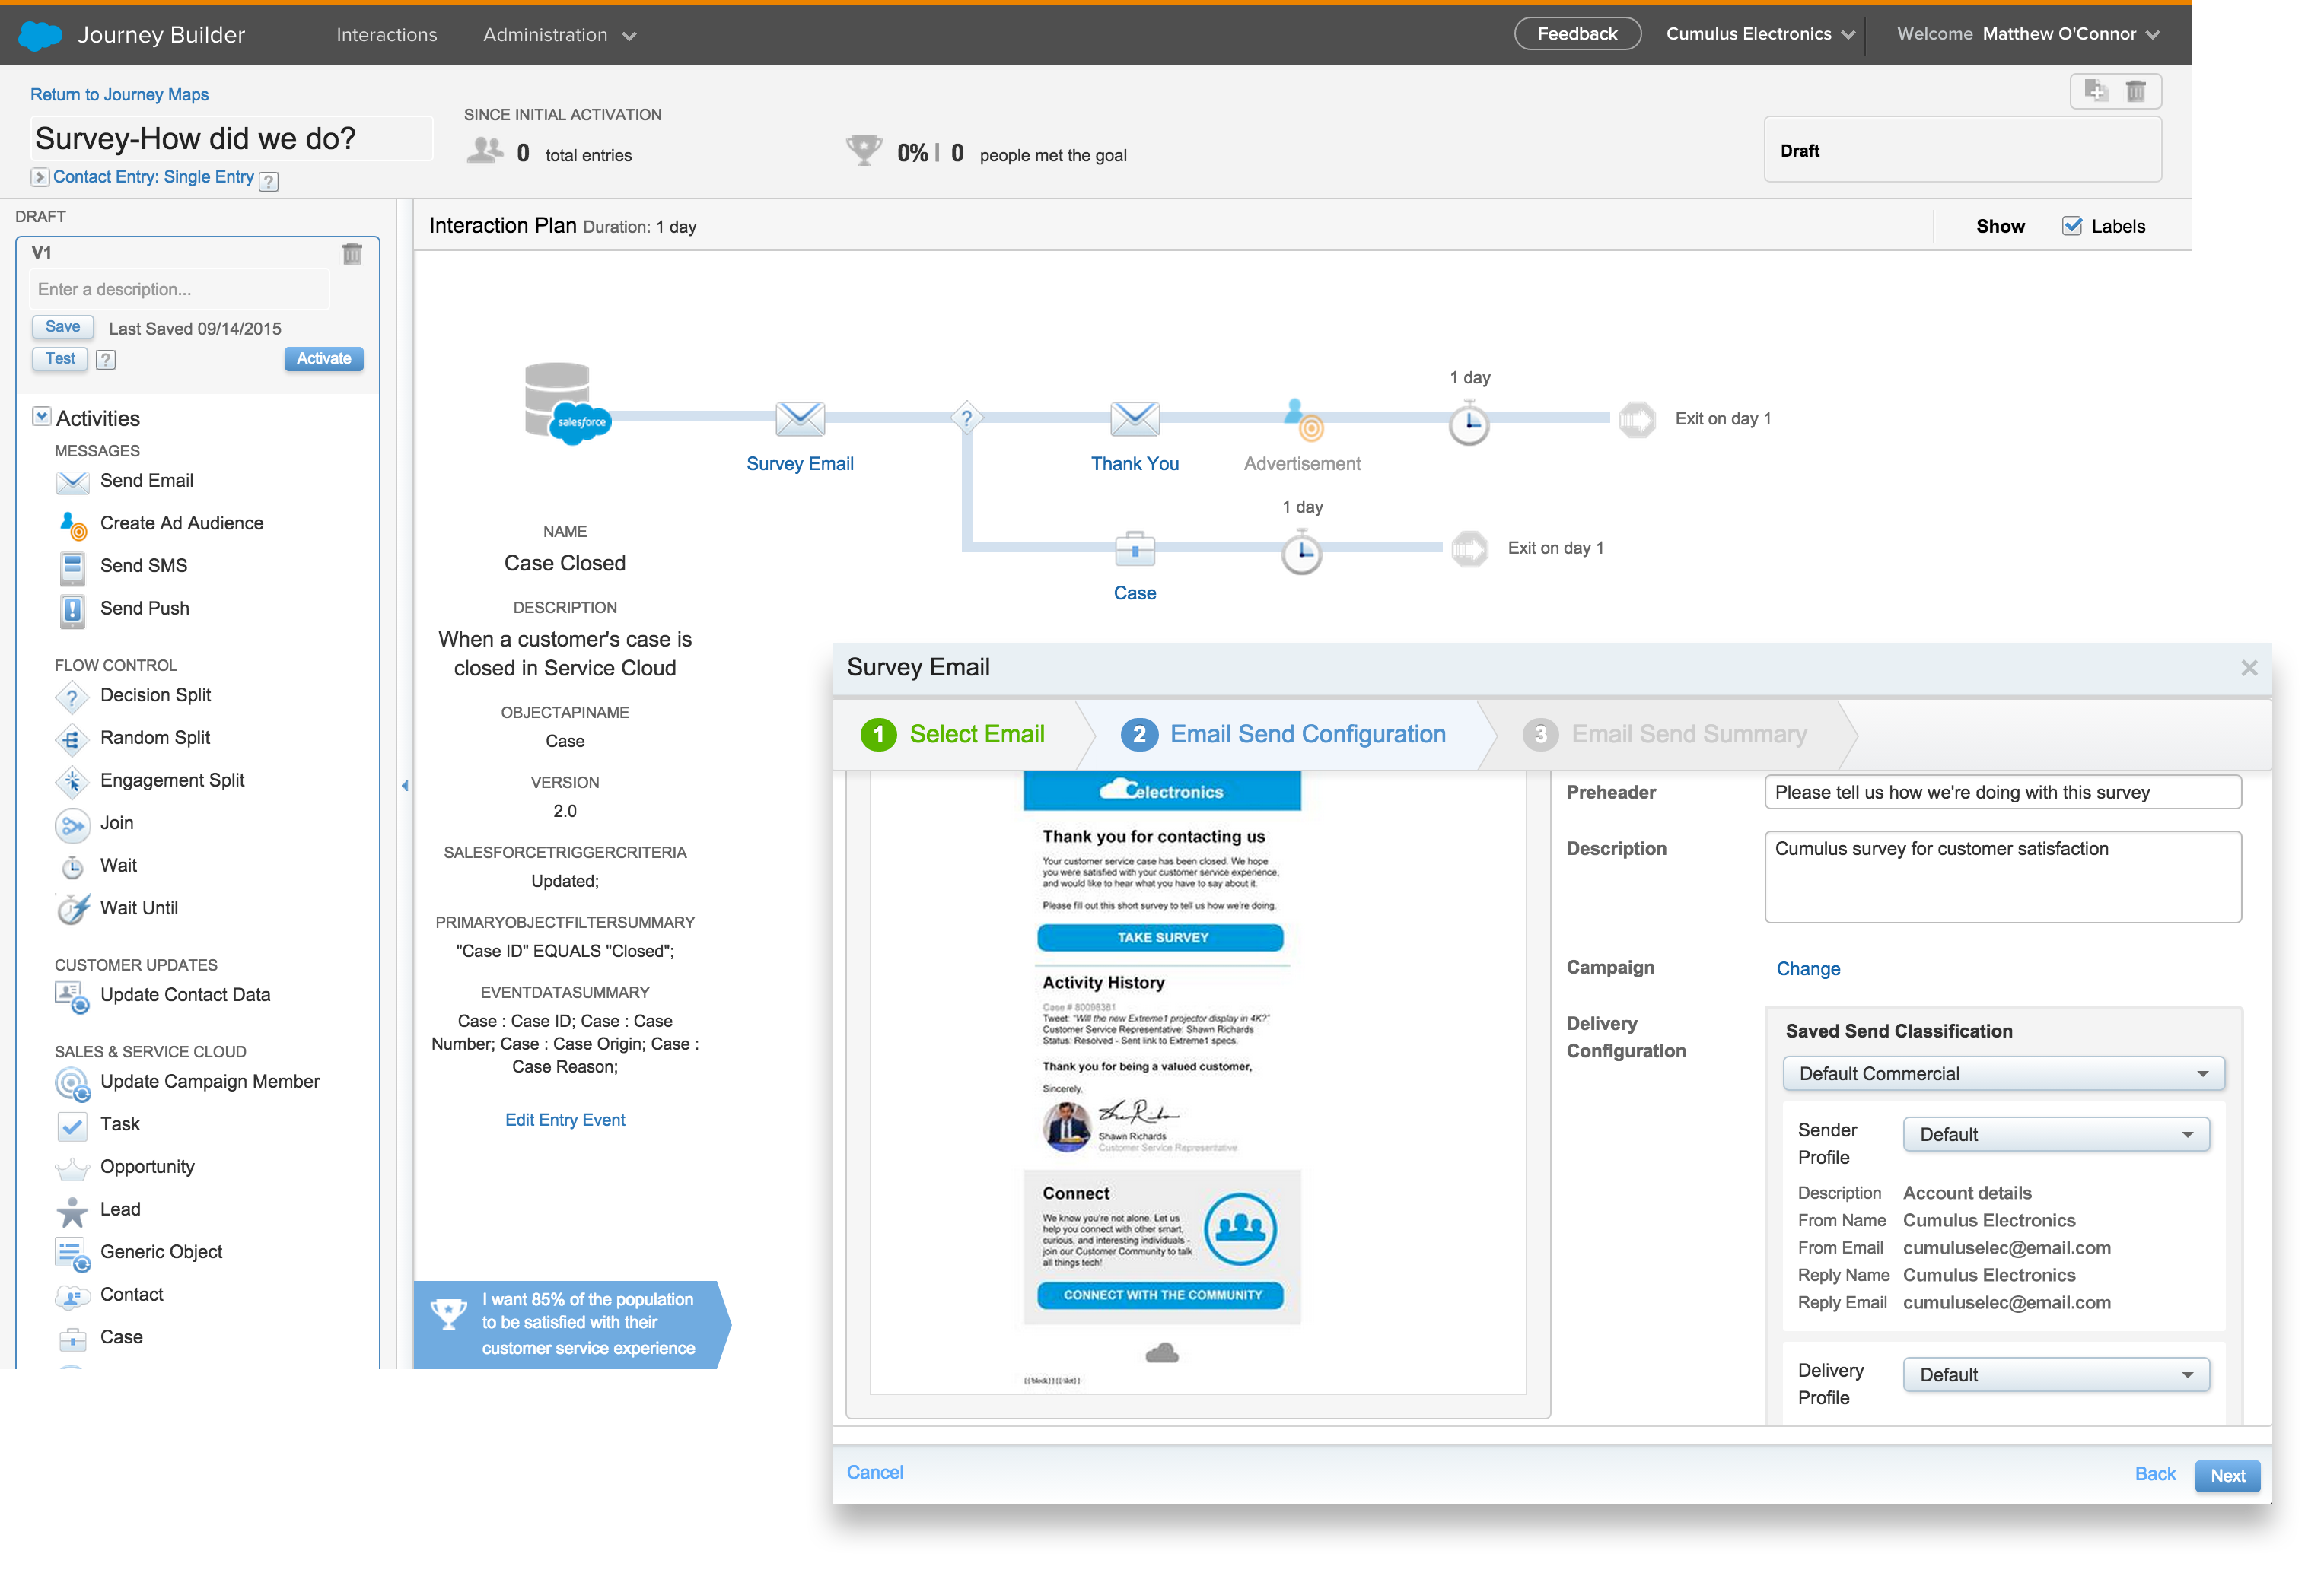Open the Saved Send Classification dropdown
Screen dimensions: 2324x1589
2002,1073
